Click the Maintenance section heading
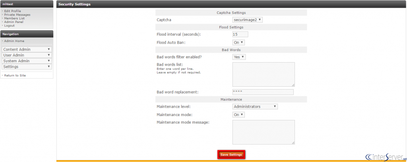This screenshot has height=162, width=407. coord(231,99)
